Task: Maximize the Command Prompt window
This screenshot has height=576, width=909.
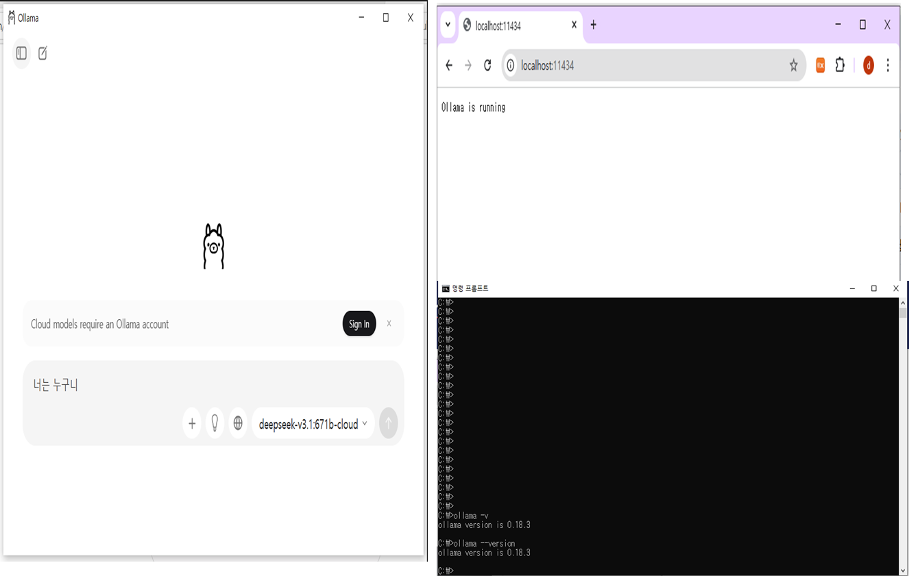Action: (874, 289)
